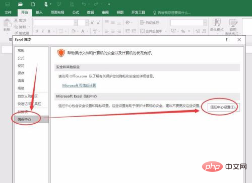Click the New document icon in title bar
252x183 pixels.
tap(33, 4)
